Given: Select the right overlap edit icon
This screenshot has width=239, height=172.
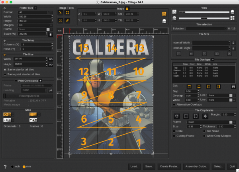Looking at the screenshot, I should (218, 86).
